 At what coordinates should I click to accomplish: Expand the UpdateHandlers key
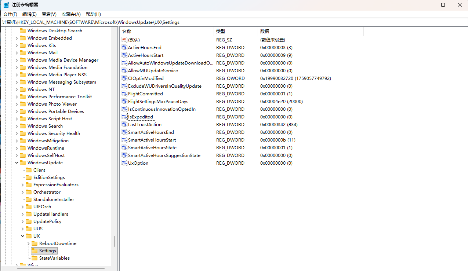coord(22,214)
